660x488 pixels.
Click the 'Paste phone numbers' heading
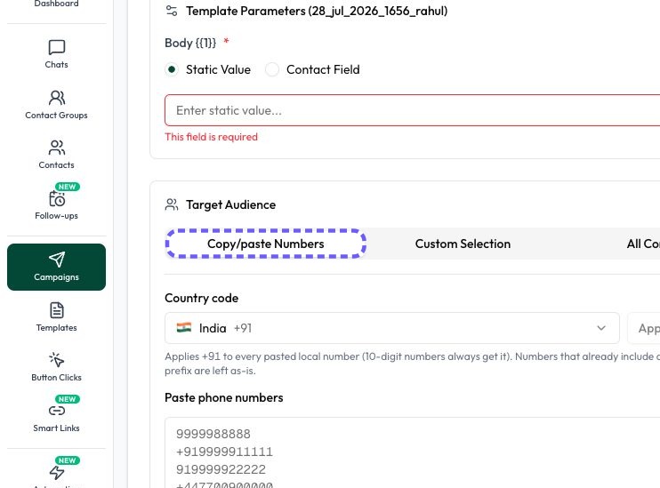pos(224,398)
